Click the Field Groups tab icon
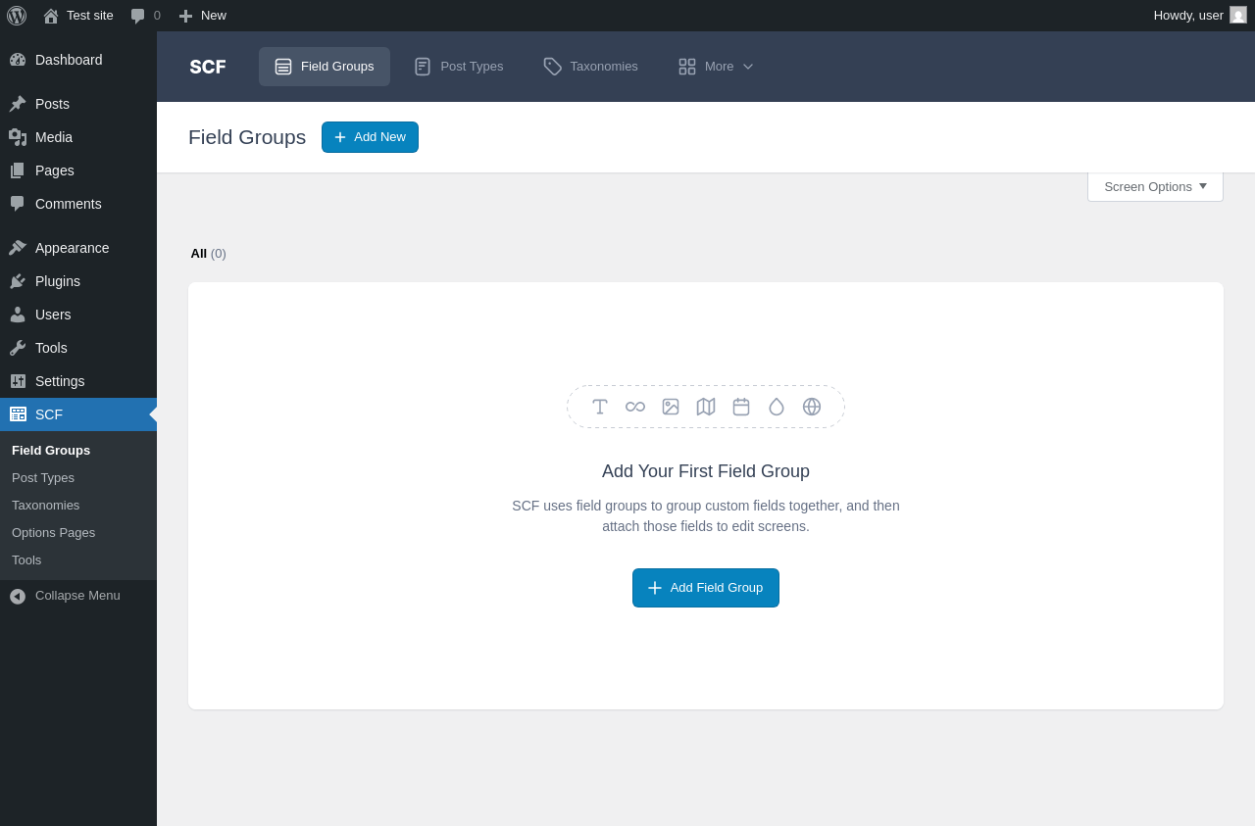This screenshot has width=1255, height=826. click(283, 67)
